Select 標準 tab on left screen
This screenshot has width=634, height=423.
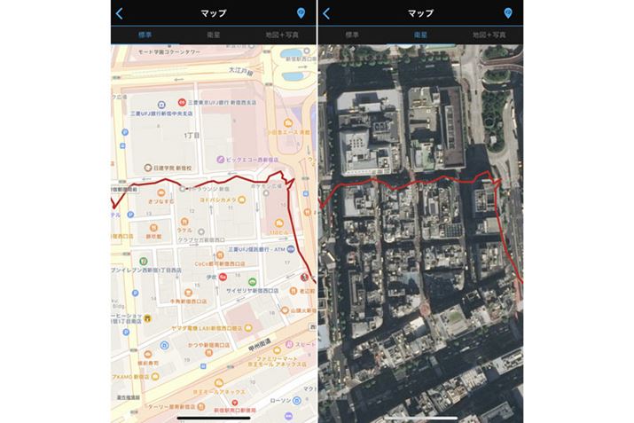[x=145, y=35]
